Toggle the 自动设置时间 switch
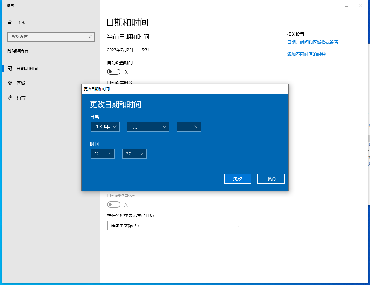Viewport: 370px width, 285px height. point(114,72)
